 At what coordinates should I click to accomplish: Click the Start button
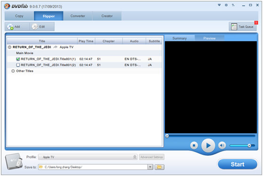[x=238, y=164]
